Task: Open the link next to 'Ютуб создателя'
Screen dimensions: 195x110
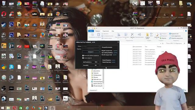Action: click(x=115, y=55)
